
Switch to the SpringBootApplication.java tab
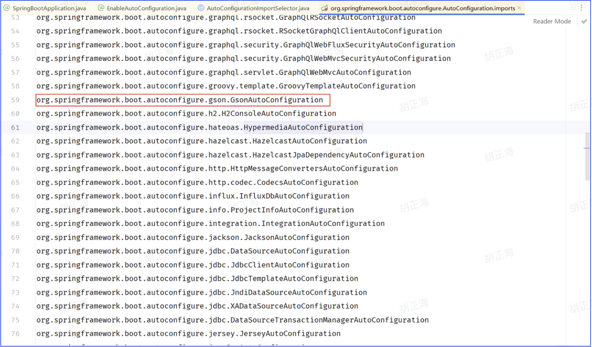click(47, 7)
